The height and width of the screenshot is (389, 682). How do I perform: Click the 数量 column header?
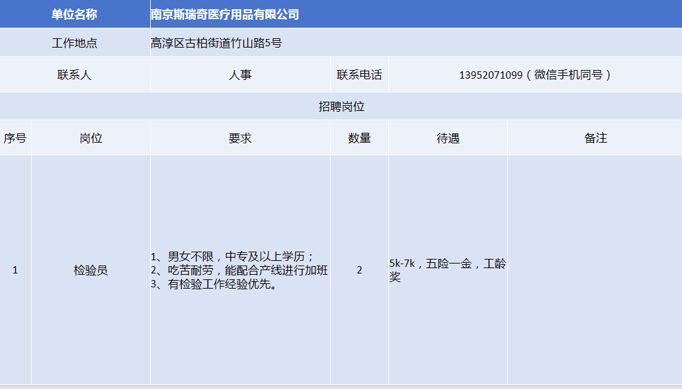(x=359, y=138)
